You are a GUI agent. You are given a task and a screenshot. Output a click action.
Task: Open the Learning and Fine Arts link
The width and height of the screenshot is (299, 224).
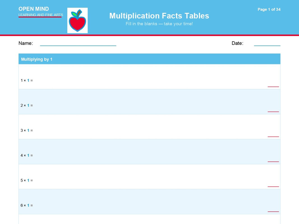(x=41, y=15)
